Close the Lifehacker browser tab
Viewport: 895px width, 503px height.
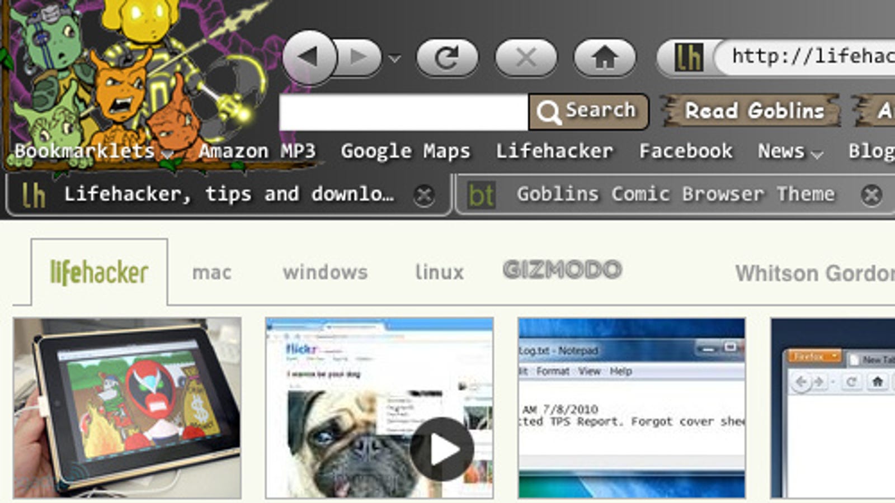[424, 195]
